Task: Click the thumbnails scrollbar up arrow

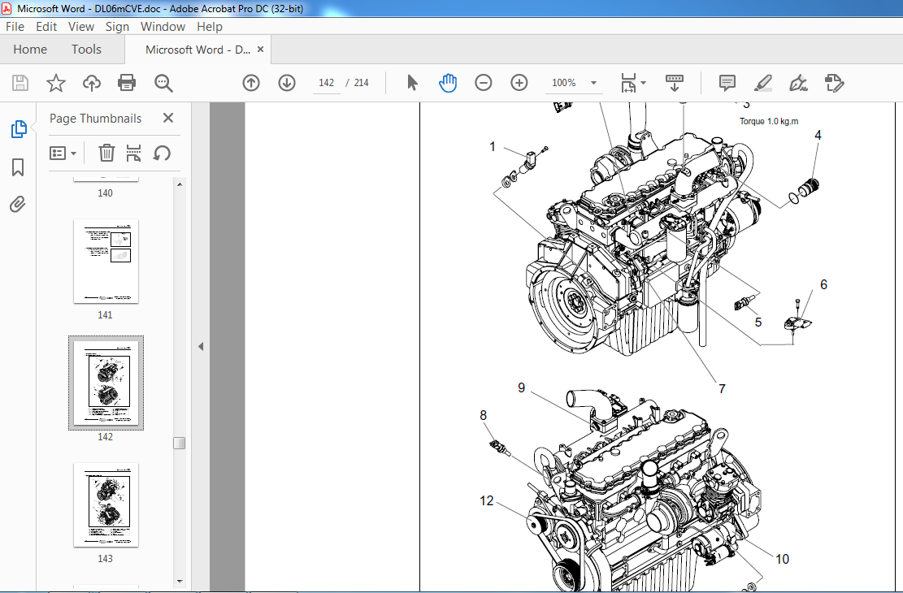Action: (x=180, y=184)
